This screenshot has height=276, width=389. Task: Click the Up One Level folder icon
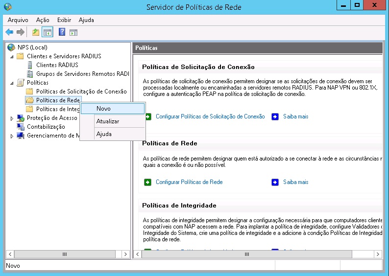tap(36, 32)
